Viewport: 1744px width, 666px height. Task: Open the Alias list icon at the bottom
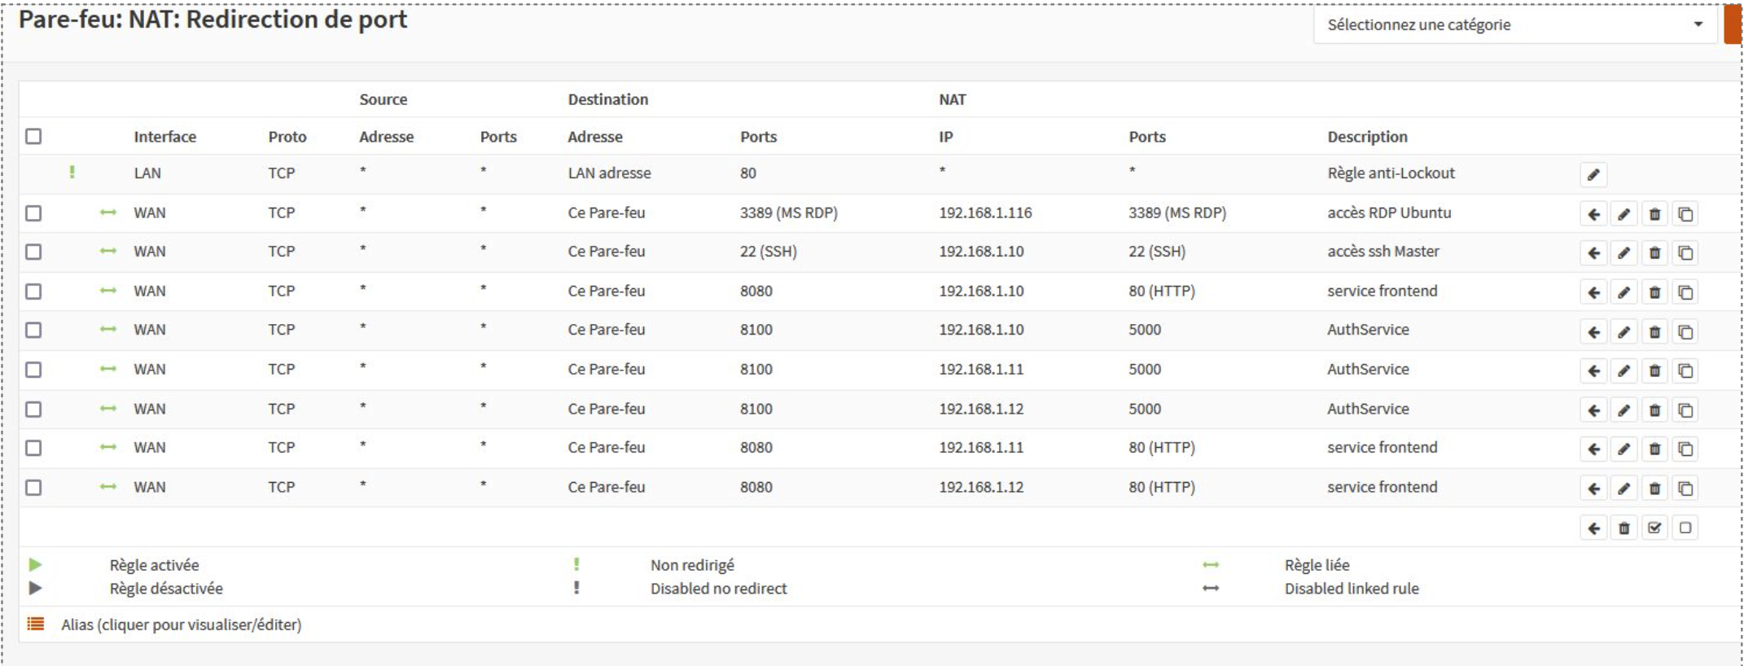click(36, 624)
